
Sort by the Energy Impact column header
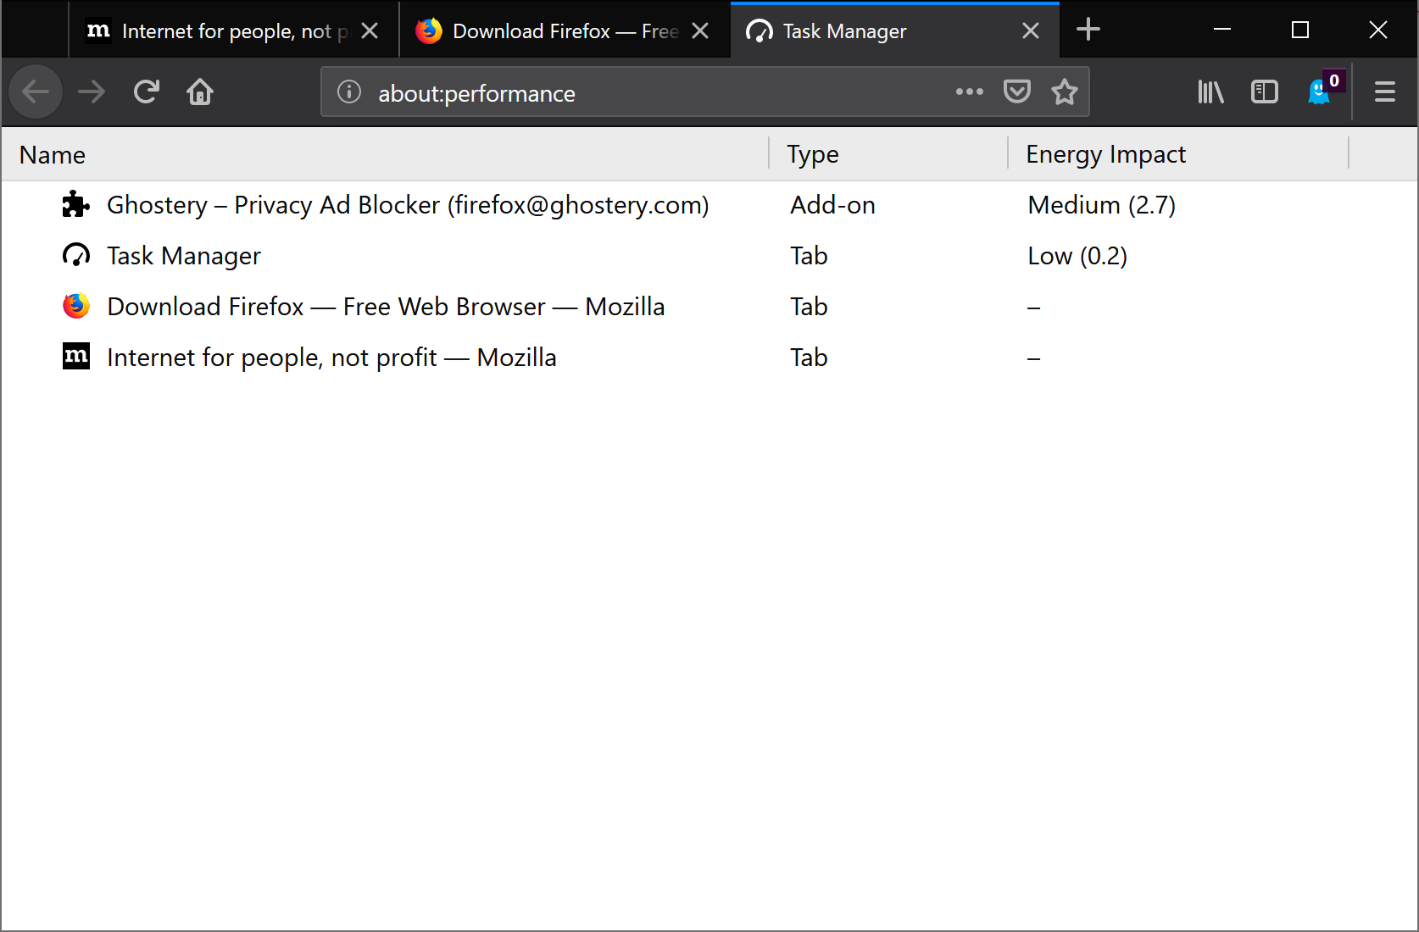click(1178, 154)
